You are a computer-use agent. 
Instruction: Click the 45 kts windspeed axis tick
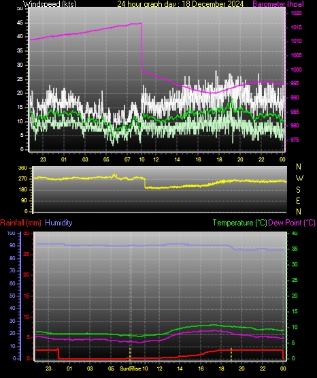pyautogui.click(x=20, y=22)
